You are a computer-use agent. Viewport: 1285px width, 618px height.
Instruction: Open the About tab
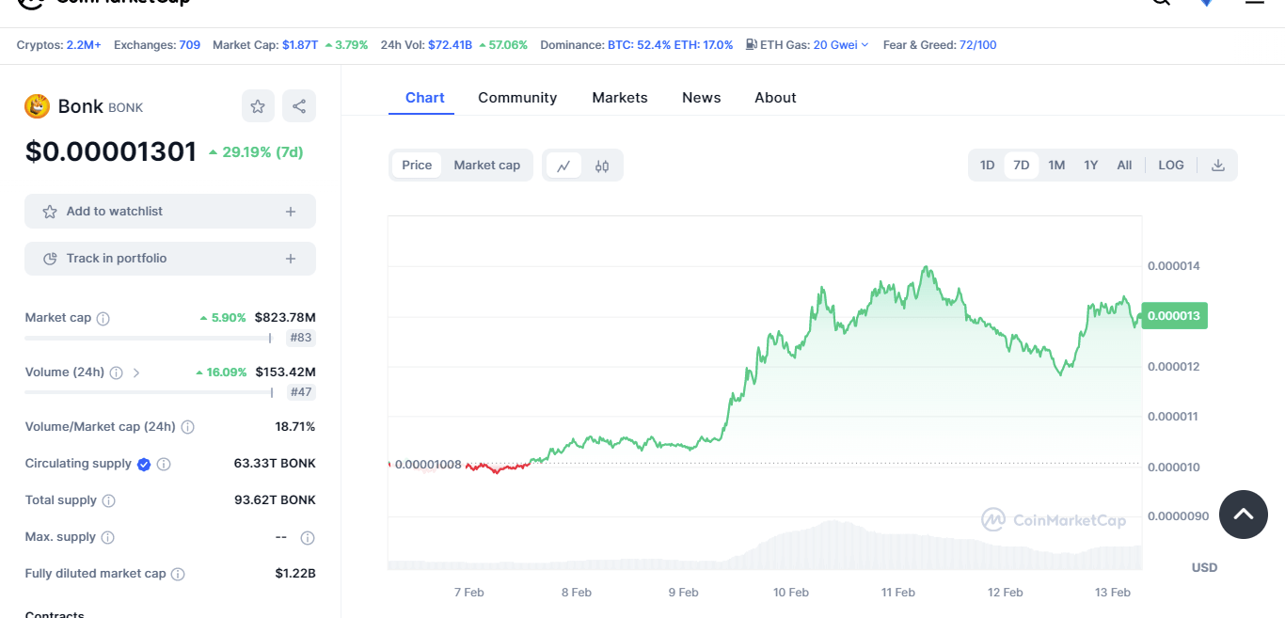[775, 98]
